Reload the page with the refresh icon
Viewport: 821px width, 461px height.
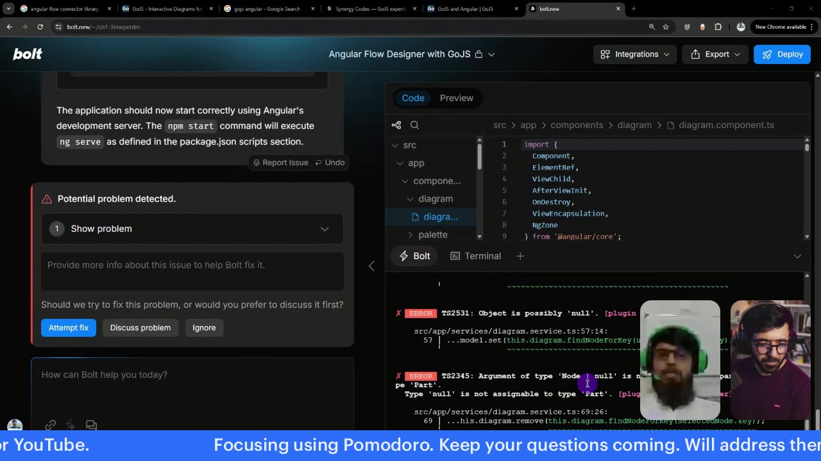click(40, 27)
